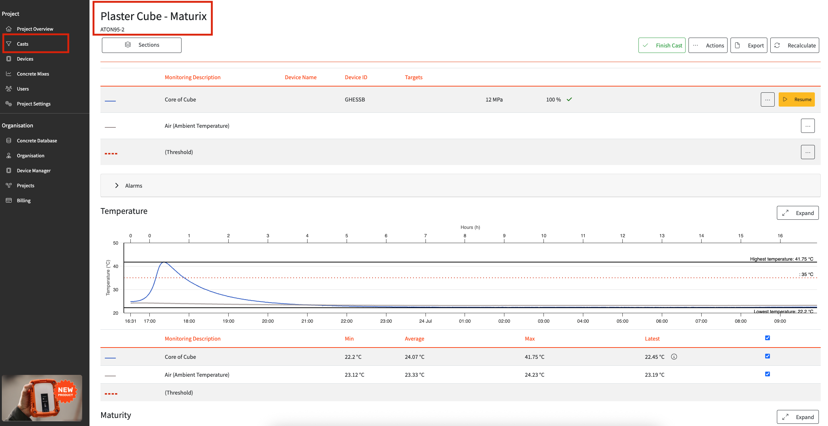Uncheck the Air Ambient Temperature checkbox
The height and width of the screenshot is (426, 828).
coord(767,374)
